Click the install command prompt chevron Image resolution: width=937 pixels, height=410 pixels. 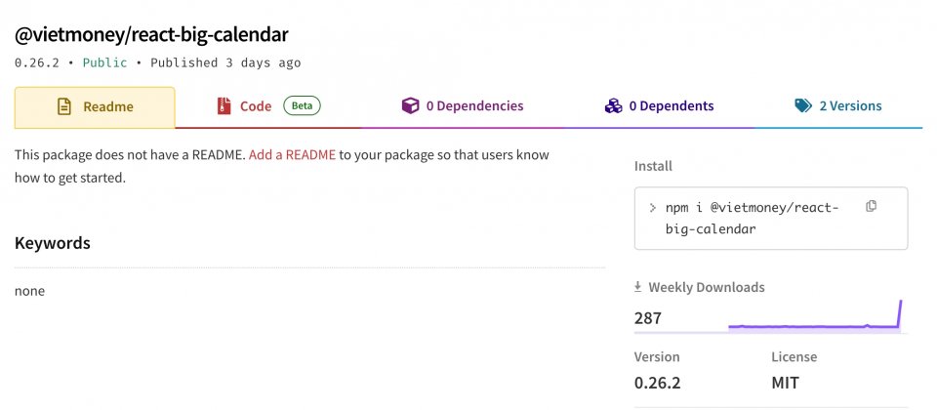coord(652,208)
